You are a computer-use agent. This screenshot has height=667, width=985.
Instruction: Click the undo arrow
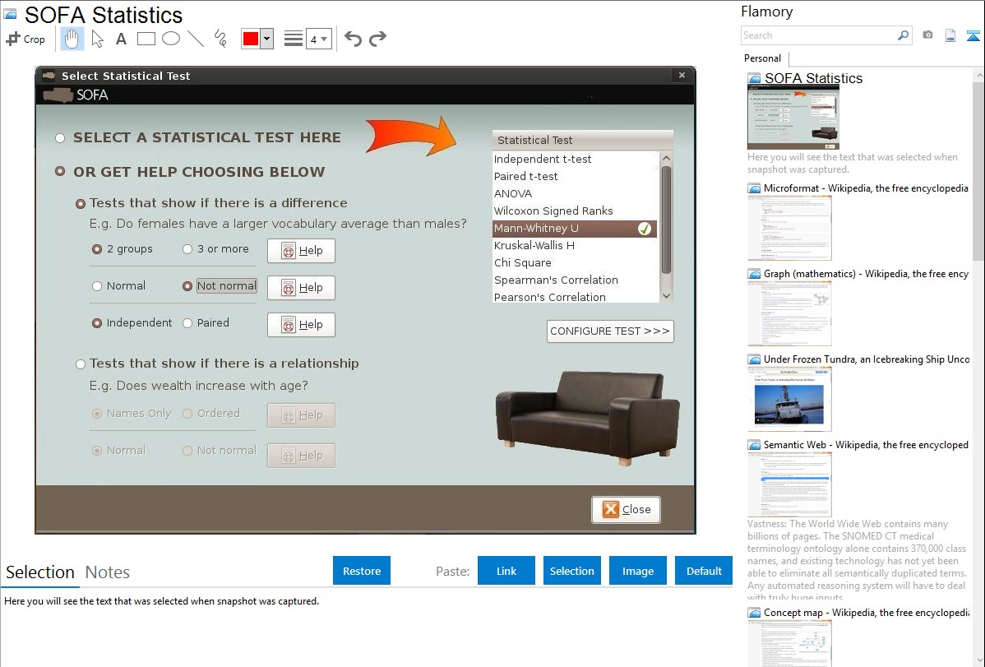coord(353,39)
